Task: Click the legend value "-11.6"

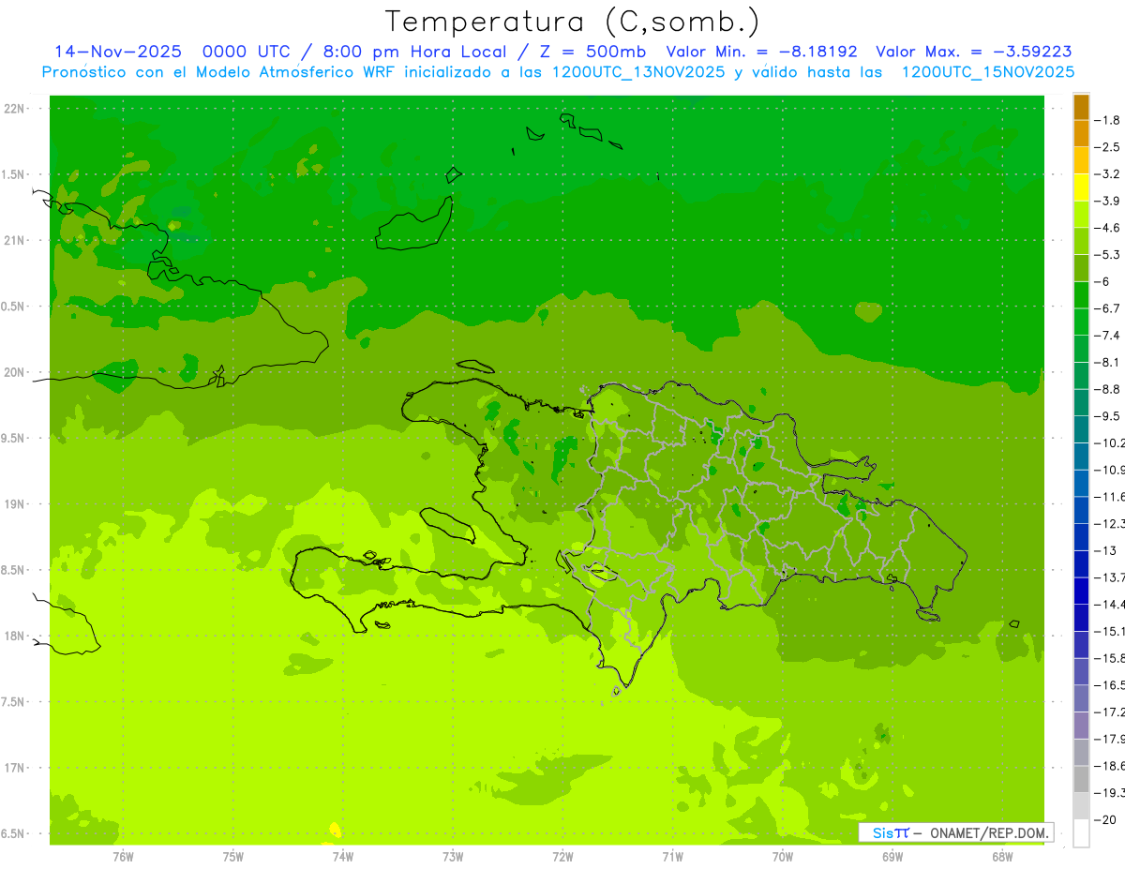Action: pyautogui.click(x=1109, y=497)
